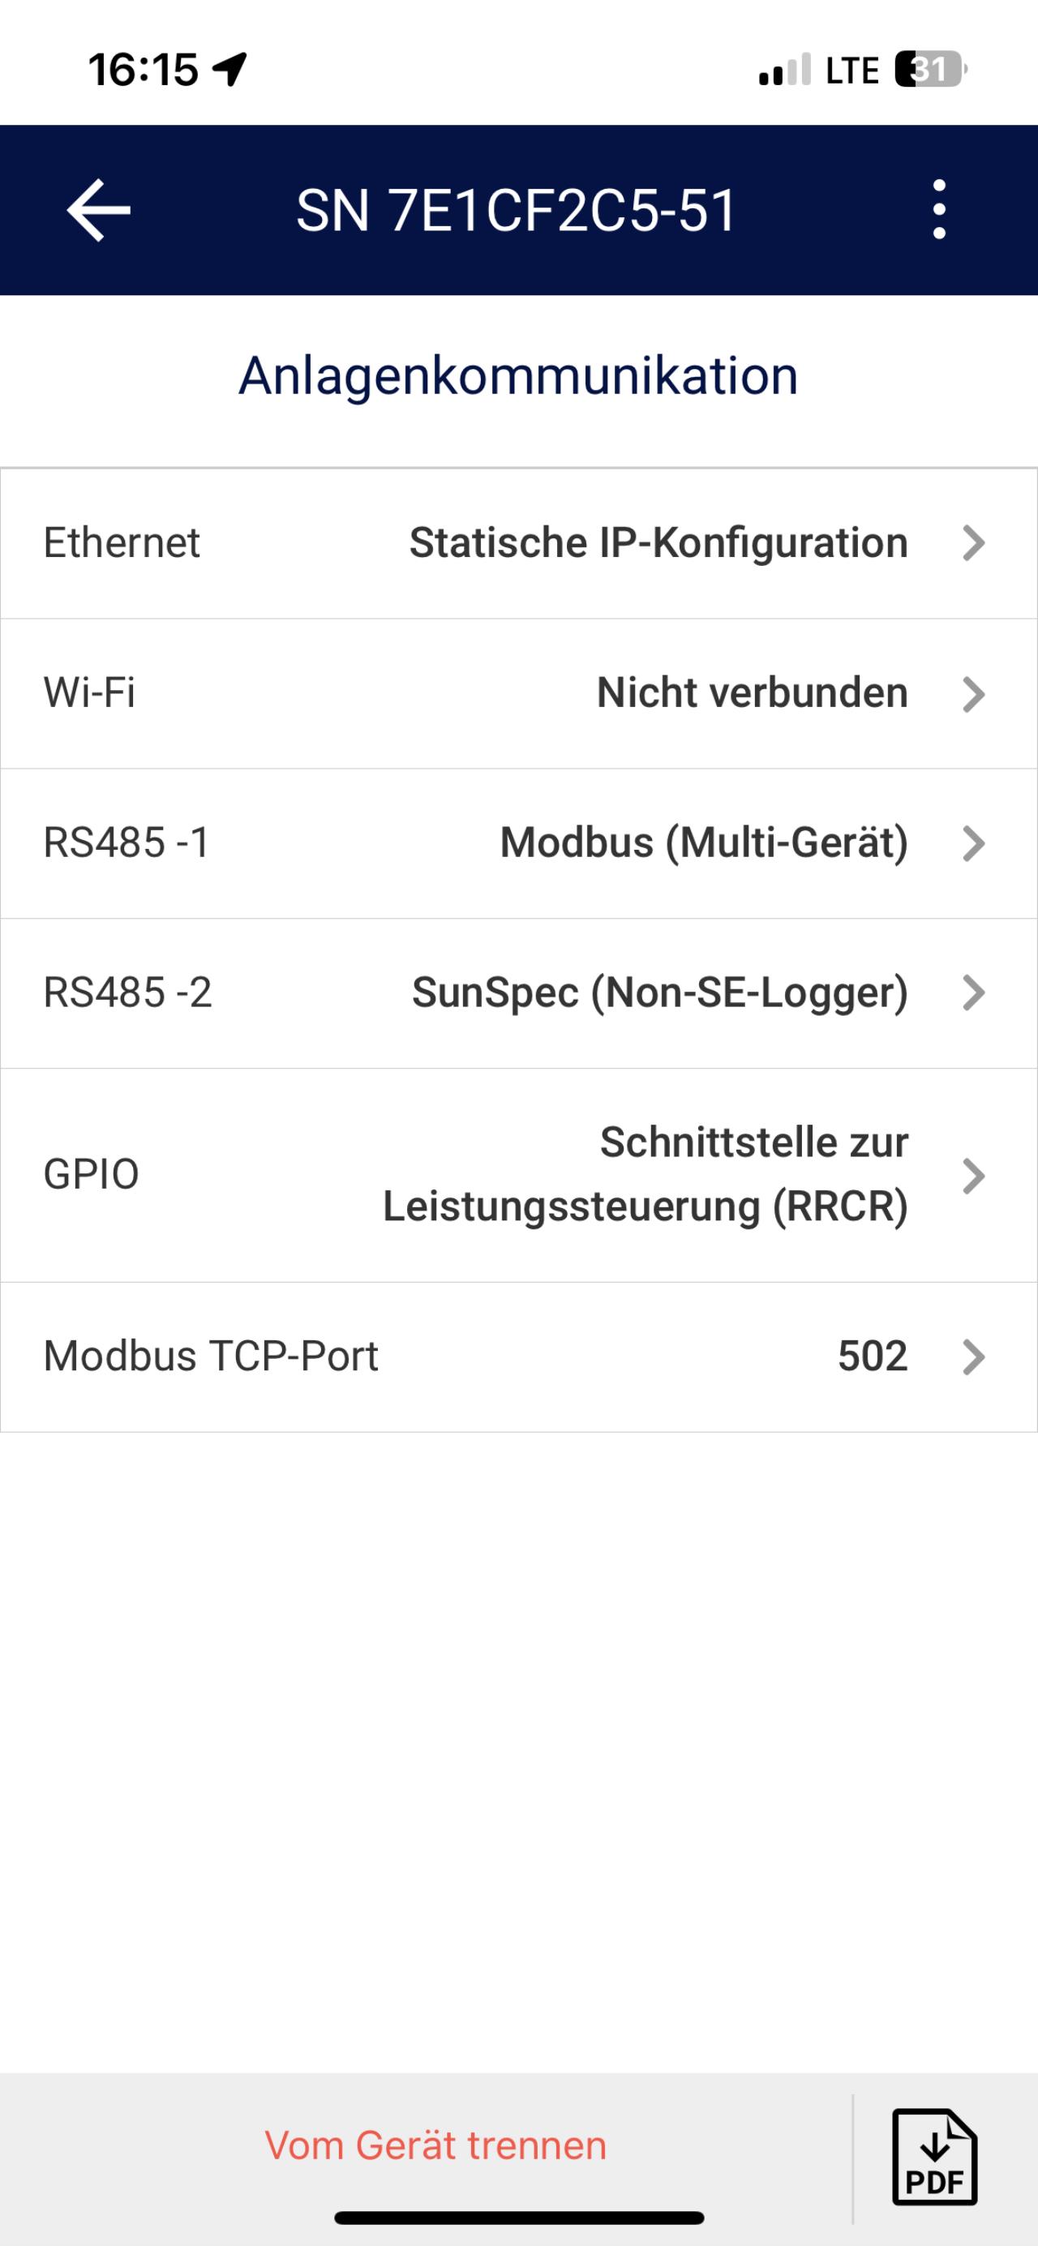Open Statische IP-Konfiguration setting
This screenshot has width=1038, height=2246.
(658, 543)
